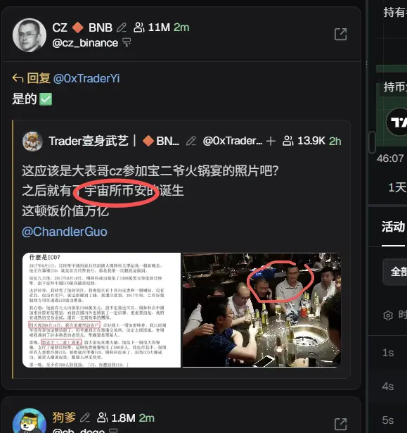Open Trader壹身武艺 profile avatar
This screenshot has width=407, height=433.
(32, 142)
